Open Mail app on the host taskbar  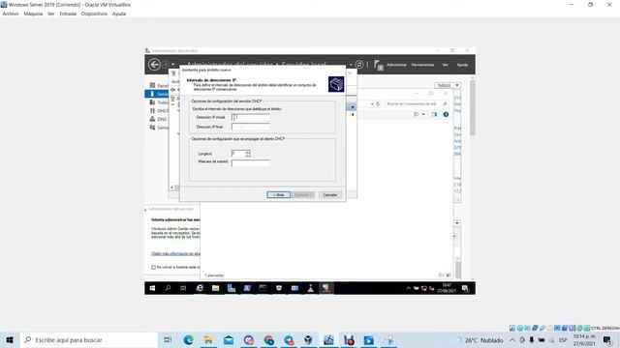pos(229,339)
